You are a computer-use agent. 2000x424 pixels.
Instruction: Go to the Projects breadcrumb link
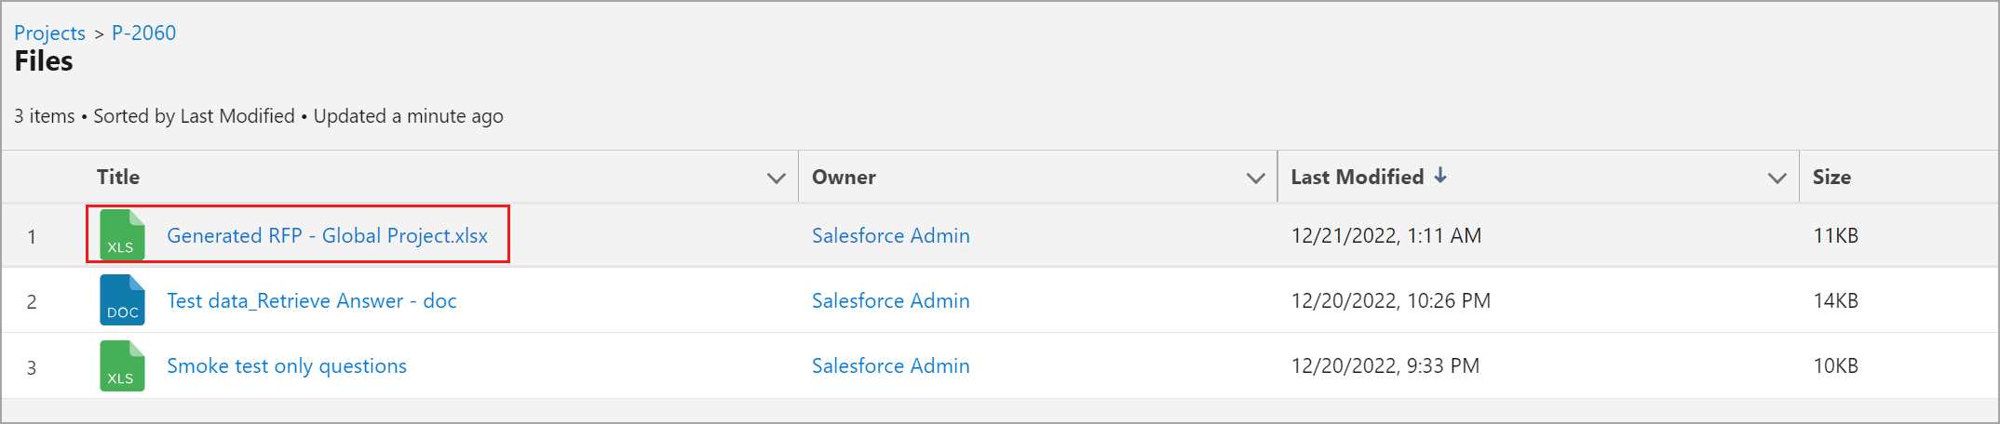pos(49,33)
